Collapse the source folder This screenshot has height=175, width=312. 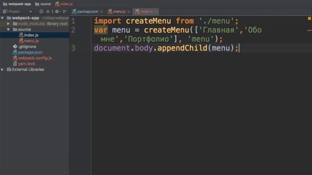(8, 29)
